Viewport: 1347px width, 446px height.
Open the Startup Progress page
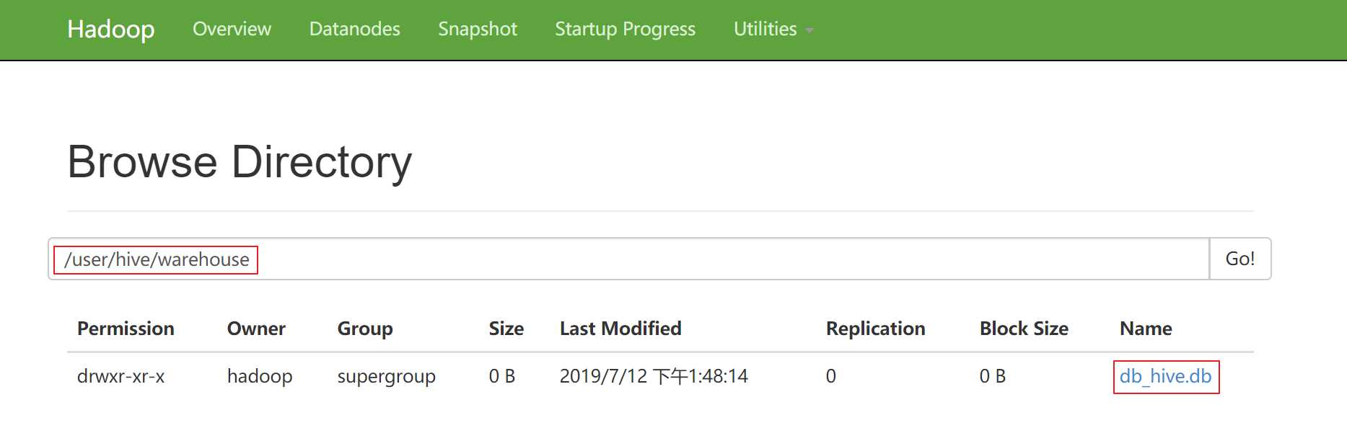(x=625, y=29)
